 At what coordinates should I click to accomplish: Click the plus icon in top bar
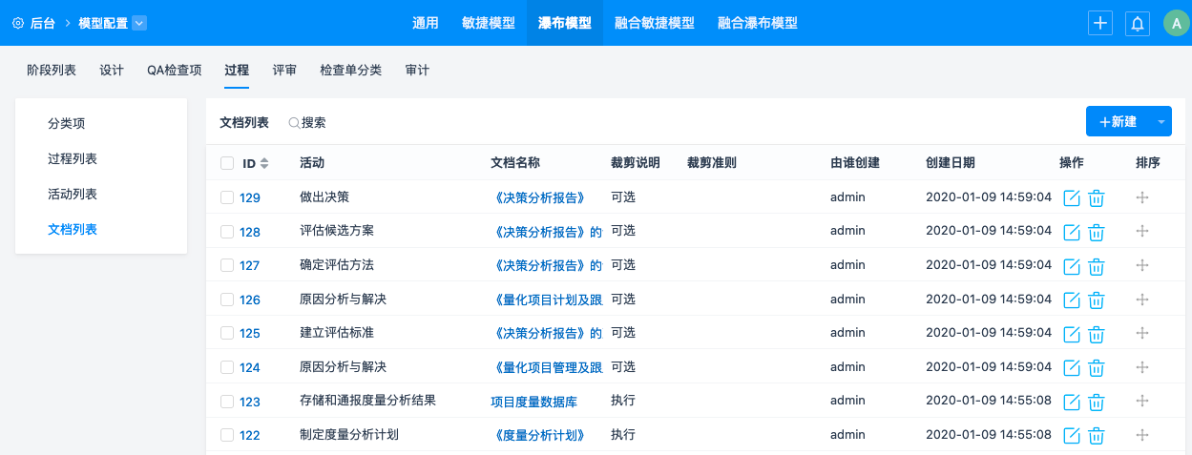click(1100, 24)
